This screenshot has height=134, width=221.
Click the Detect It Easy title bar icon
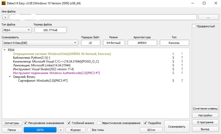pos(4,3)
